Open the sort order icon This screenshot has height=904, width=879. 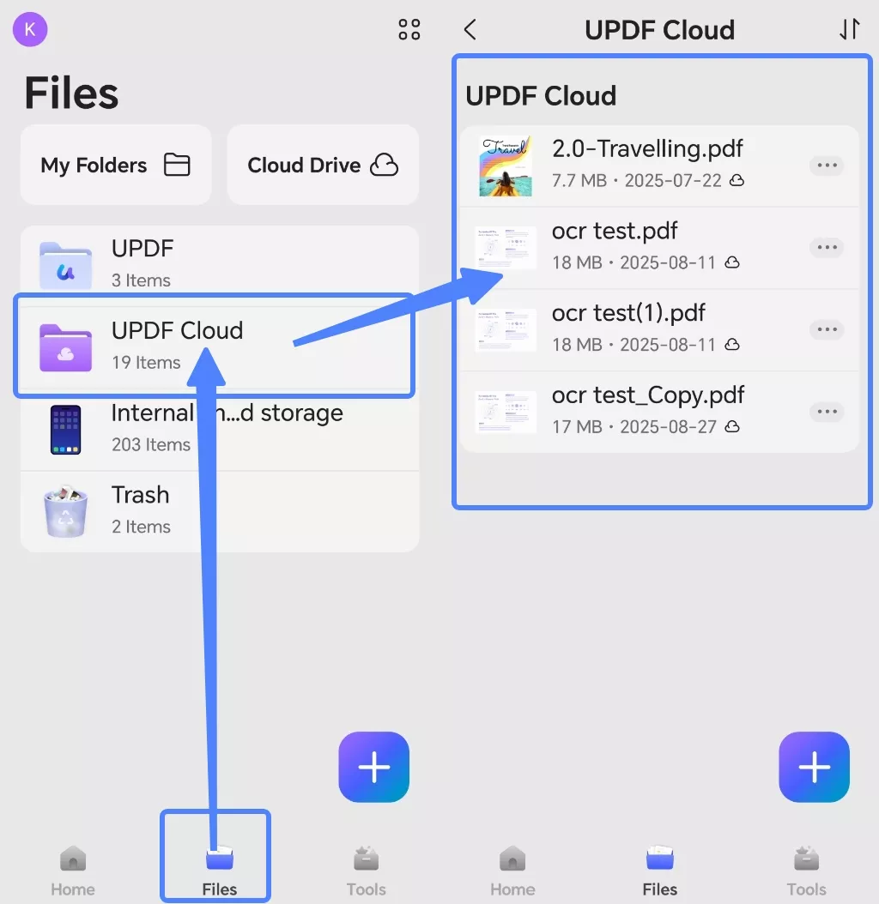click(849, 29)
